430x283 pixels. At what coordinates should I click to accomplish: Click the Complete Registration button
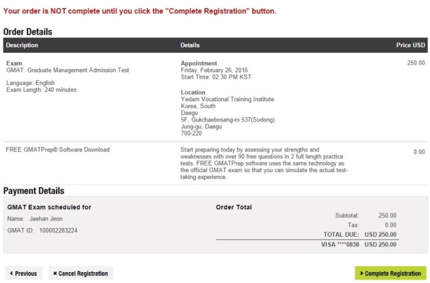tap(391, 273)
